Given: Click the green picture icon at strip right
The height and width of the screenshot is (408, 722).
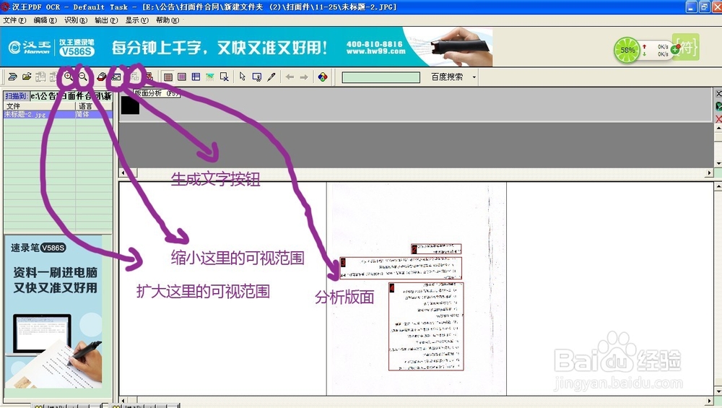Looking at the screenshot, I should pyautogui.click(x=718, y=106).
